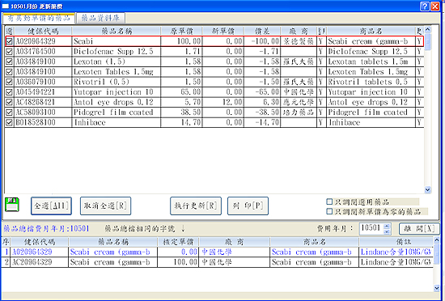Viewport: 445px width, 301px height.
Task: Click the 執行更新[R] button
Action: pos(196,206)
